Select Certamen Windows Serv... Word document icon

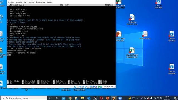click(132, 19)
